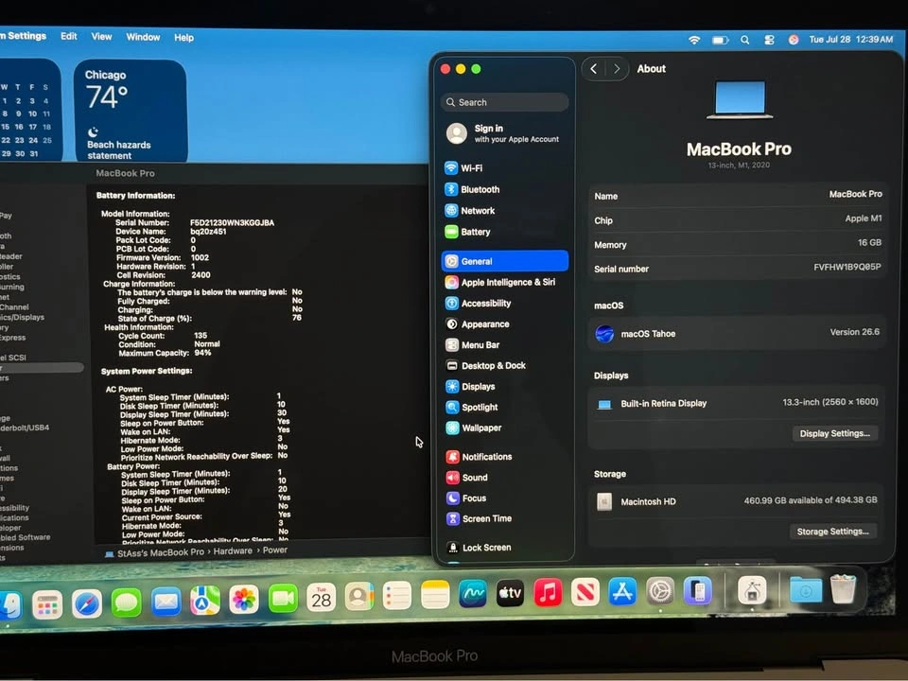Open Calendar from the Dock
The width and height of the screenshot is (908, 681).
pyautogui.click(x=321, y=598)
